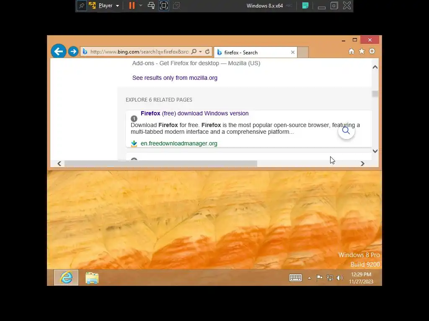Click the Bing site icon in the address bar
This screenshot has width=429, height=321.
85,51
